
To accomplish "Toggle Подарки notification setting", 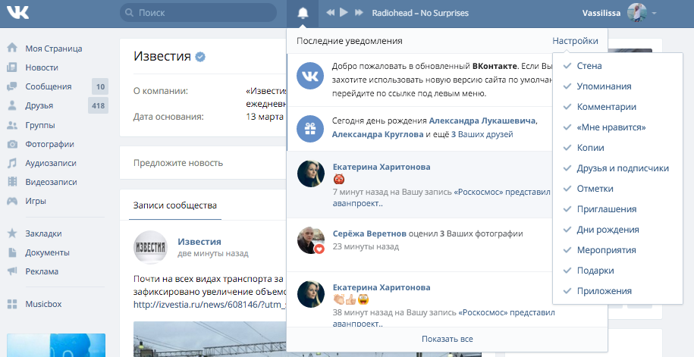I will 595,271.
